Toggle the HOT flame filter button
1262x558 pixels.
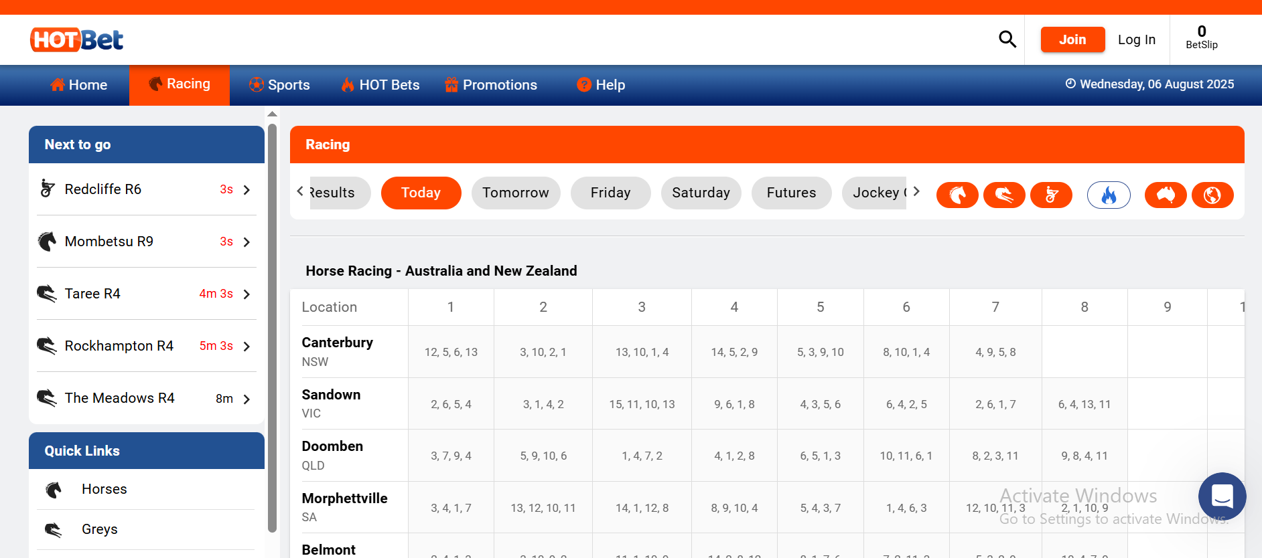pyautogui.click(x=1109, y=195)
